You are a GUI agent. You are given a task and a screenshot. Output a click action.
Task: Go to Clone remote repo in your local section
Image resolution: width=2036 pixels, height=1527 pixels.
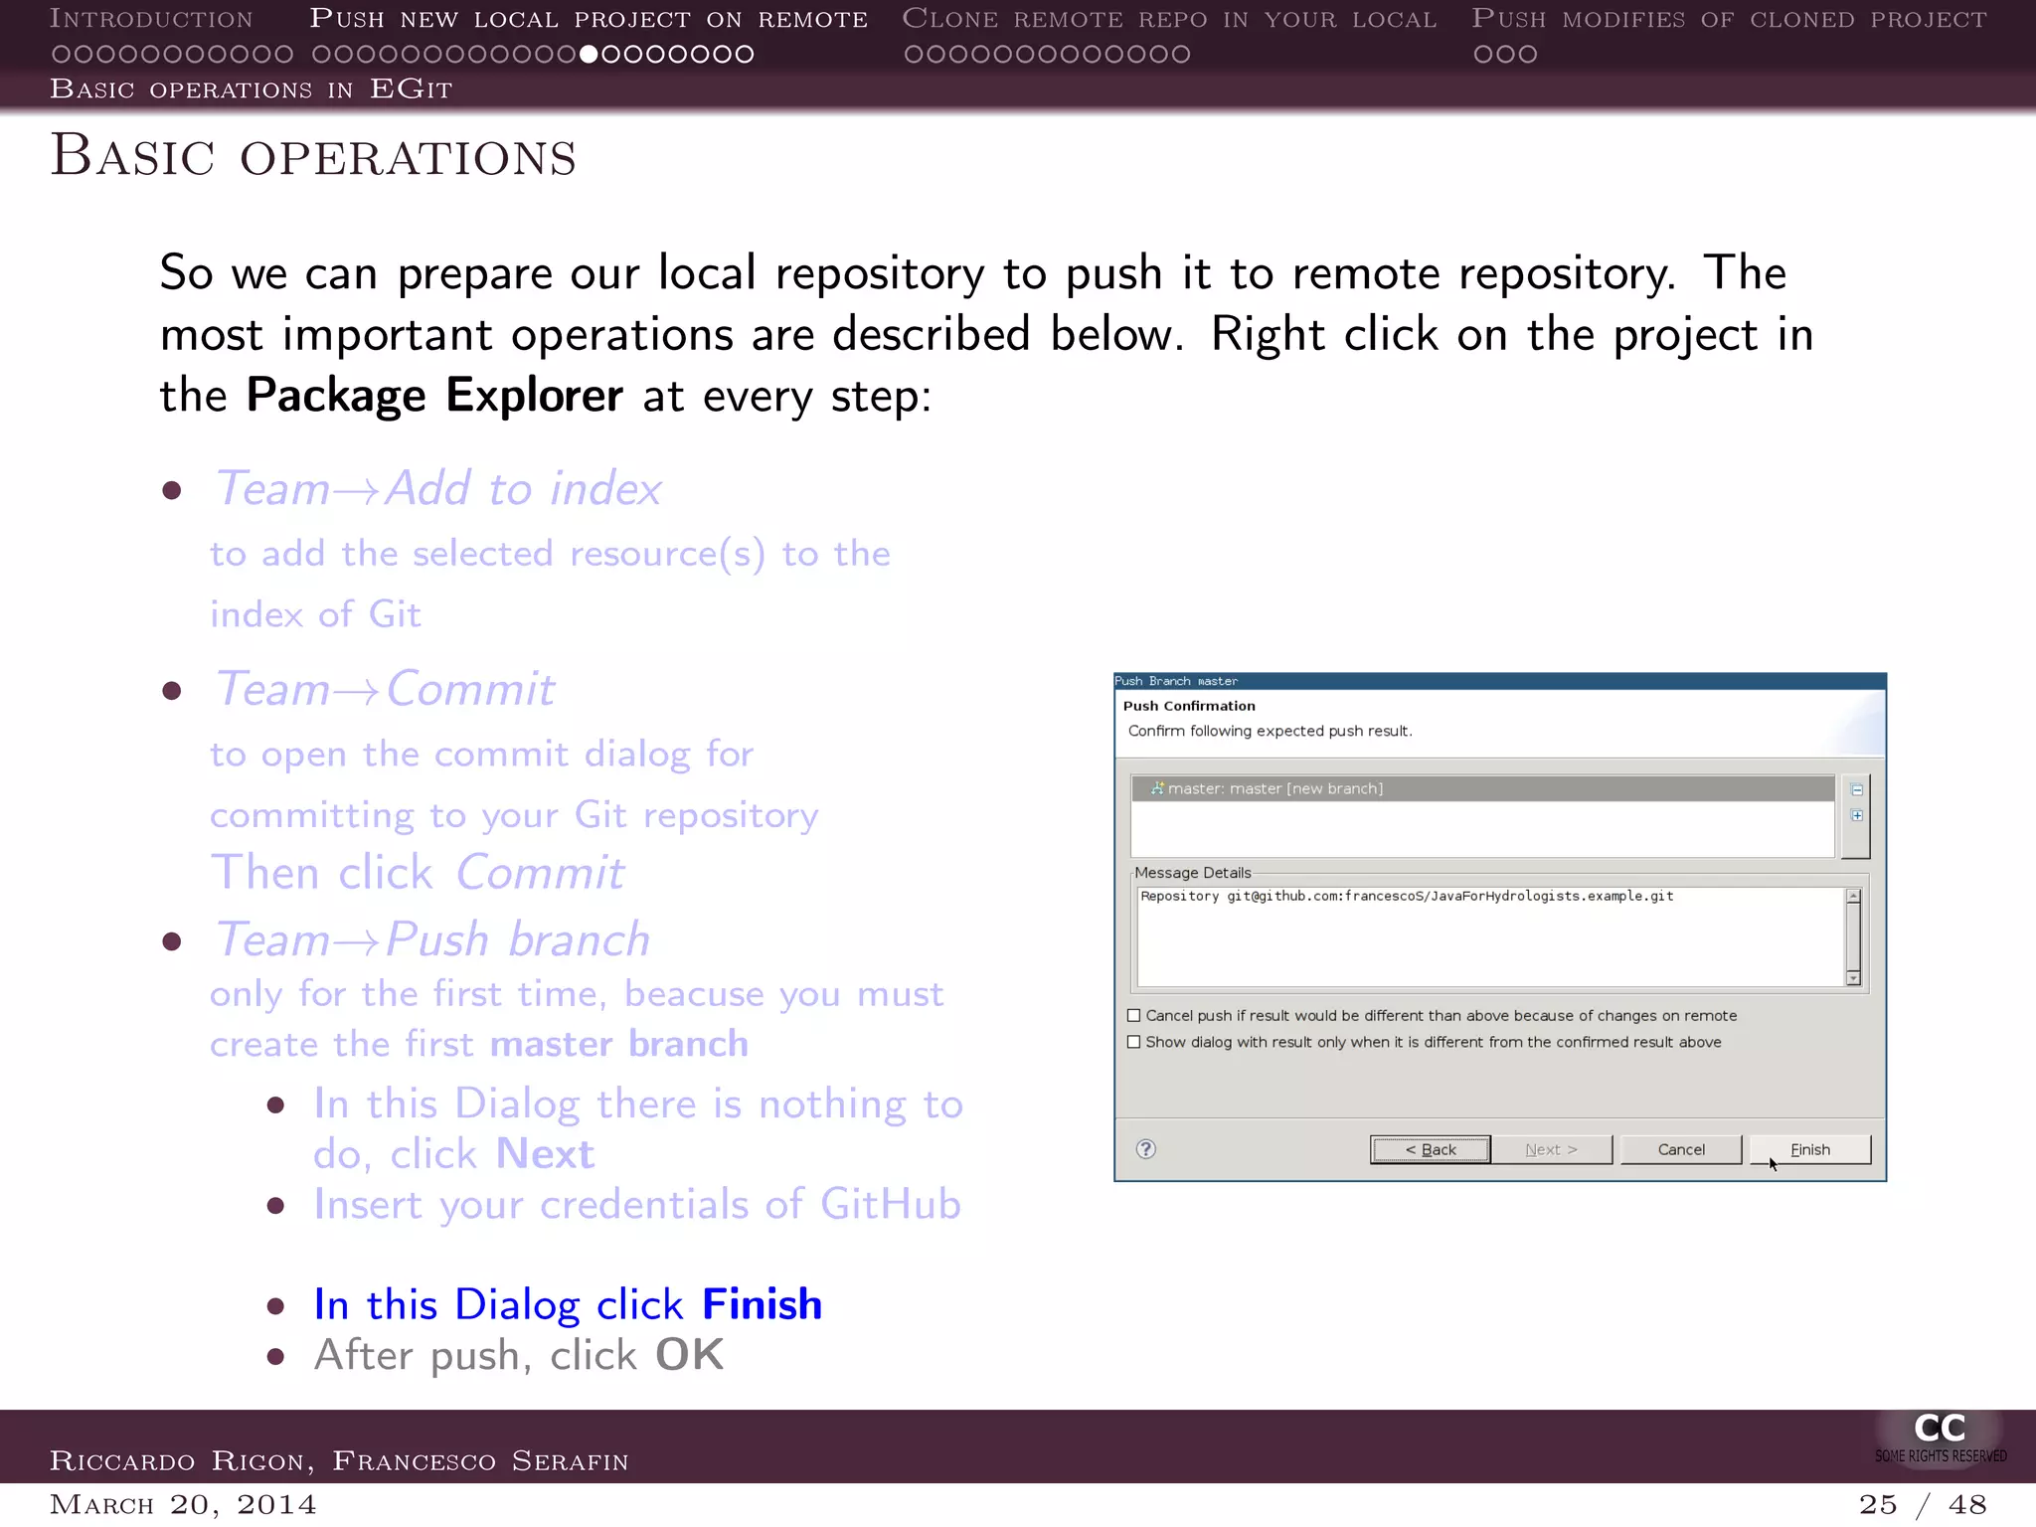tap(1169, 19)
